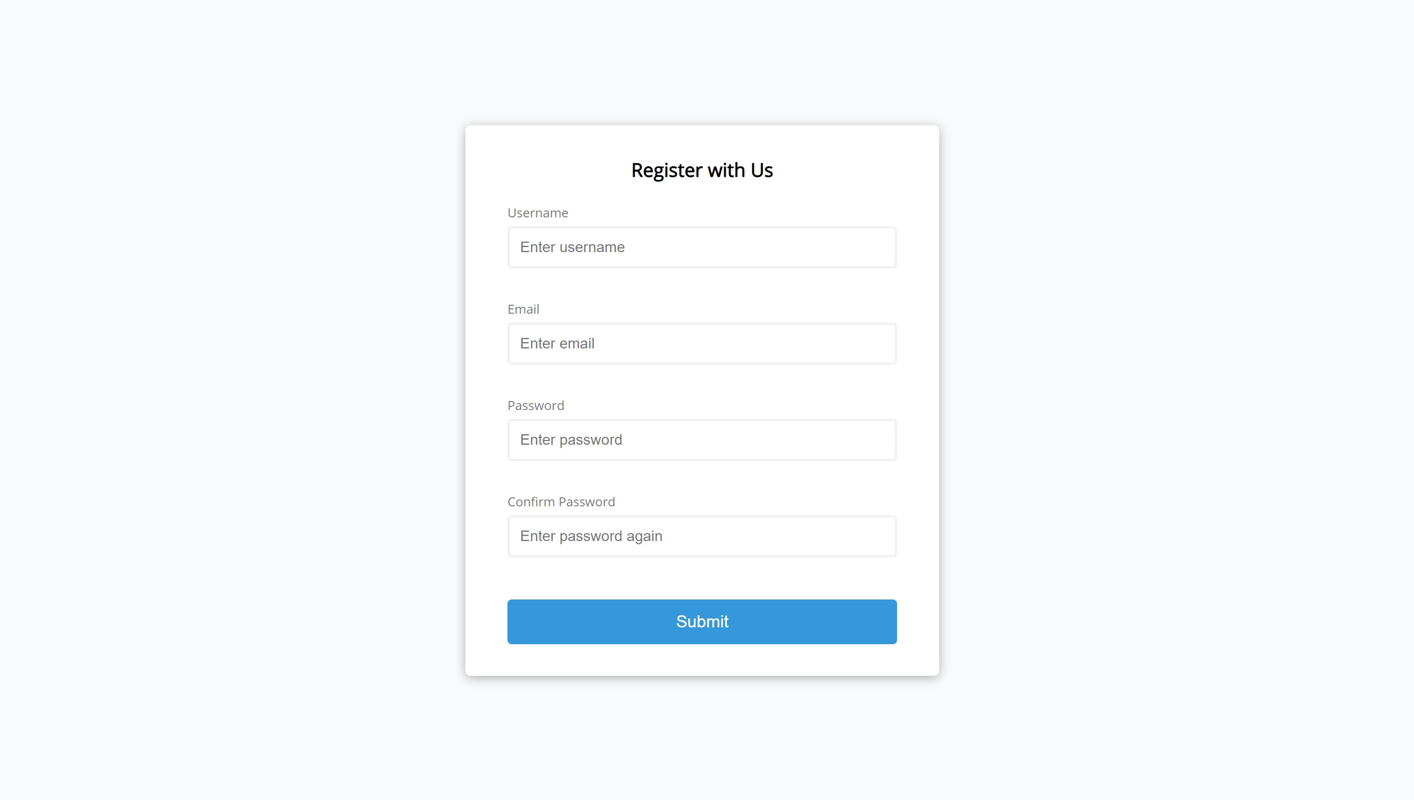Click the 'Enter email' placeholder text
The height and width of the screenshot is (800, 1414).
(557, 343)
